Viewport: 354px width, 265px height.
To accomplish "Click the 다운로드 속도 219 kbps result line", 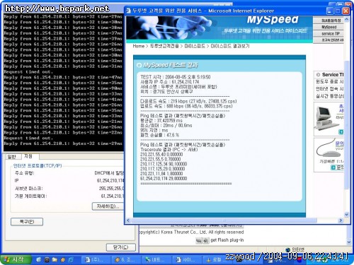I will [x=188, y=101].
